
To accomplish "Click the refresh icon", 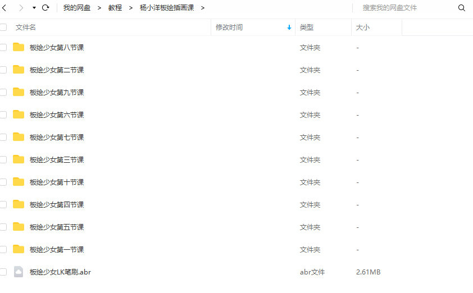I will 46,8.
